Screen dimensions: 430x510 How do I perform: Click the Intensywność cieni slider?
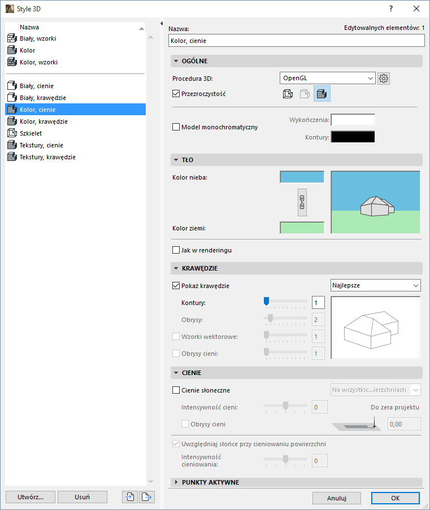[285, 406]
